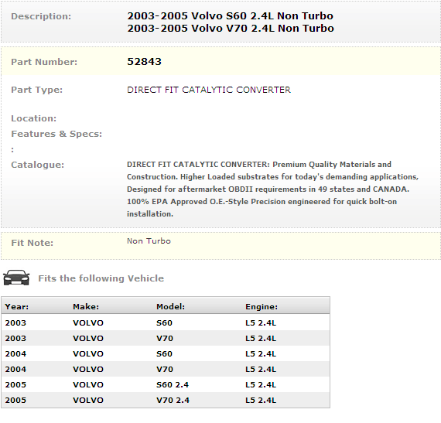Screen dimensions: 441x423
Task: Click the car icon beside the vehicle heading
Action: tap(16, 278)
